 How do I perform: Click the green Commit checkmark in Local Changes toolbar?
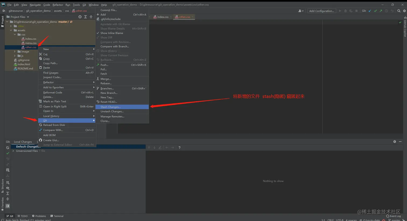(x=8, y=153)
